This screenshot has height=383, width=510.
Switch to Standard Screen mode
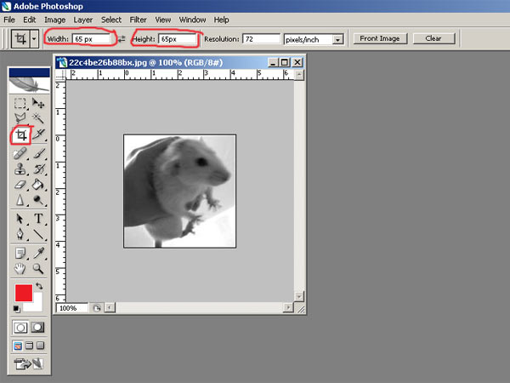[x=18, y=346]
